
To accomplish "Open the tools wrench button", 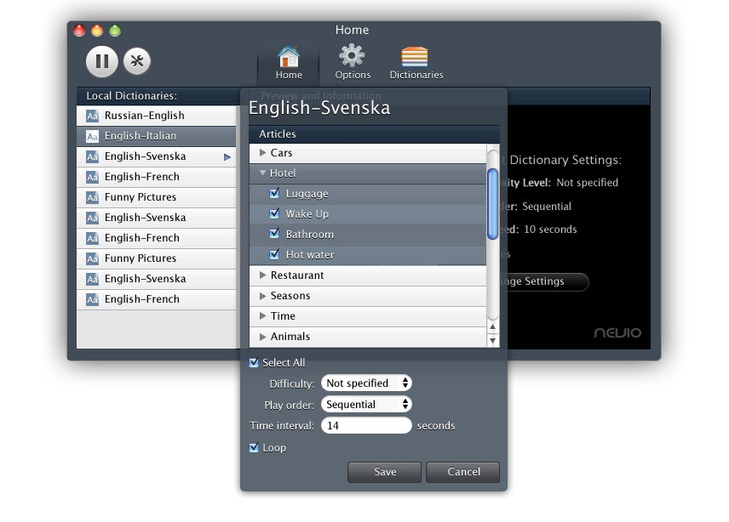I will pyautogui.click(x=137, y=61).
